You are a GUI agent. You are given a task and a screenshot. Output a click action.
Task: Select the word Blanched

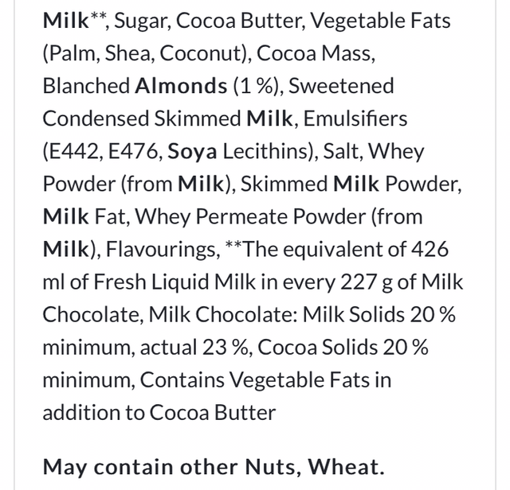[x=86, y=86]
